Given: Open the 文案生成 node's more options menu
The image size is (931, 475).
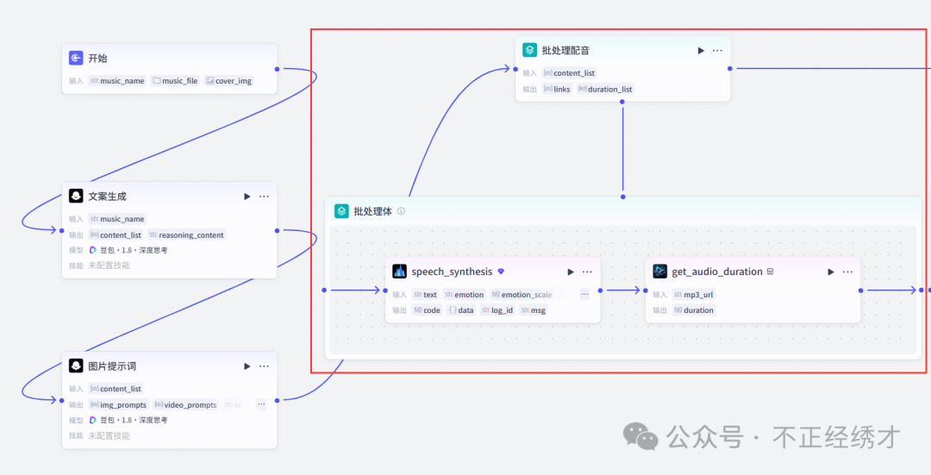Looking at the screenshot, I should pyautogui.click(x=264, y=197).
